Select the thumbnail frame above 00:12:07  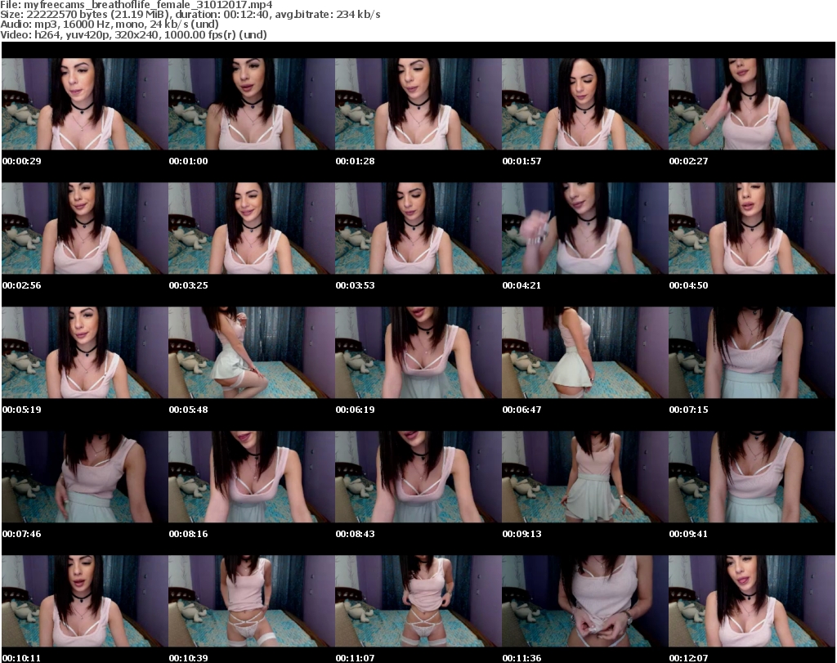point(752,601)
